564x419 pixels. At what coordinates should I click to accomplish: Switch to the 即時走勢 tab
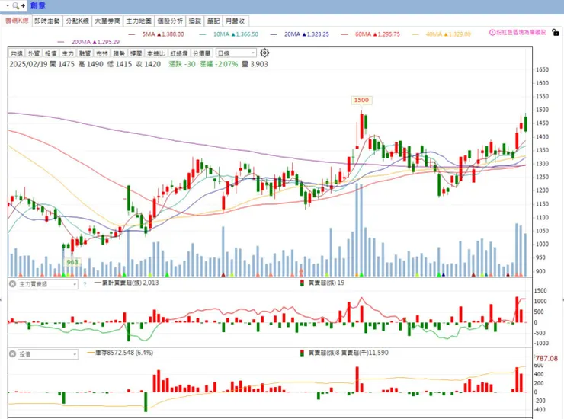point(47,21)
